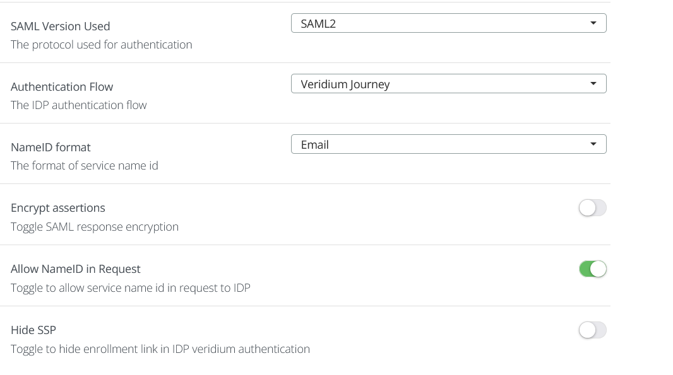This screenshot has height=375, width=673.
Task: Enable Hide SSP
Action: pyautogui.click(x=592, y=330)
